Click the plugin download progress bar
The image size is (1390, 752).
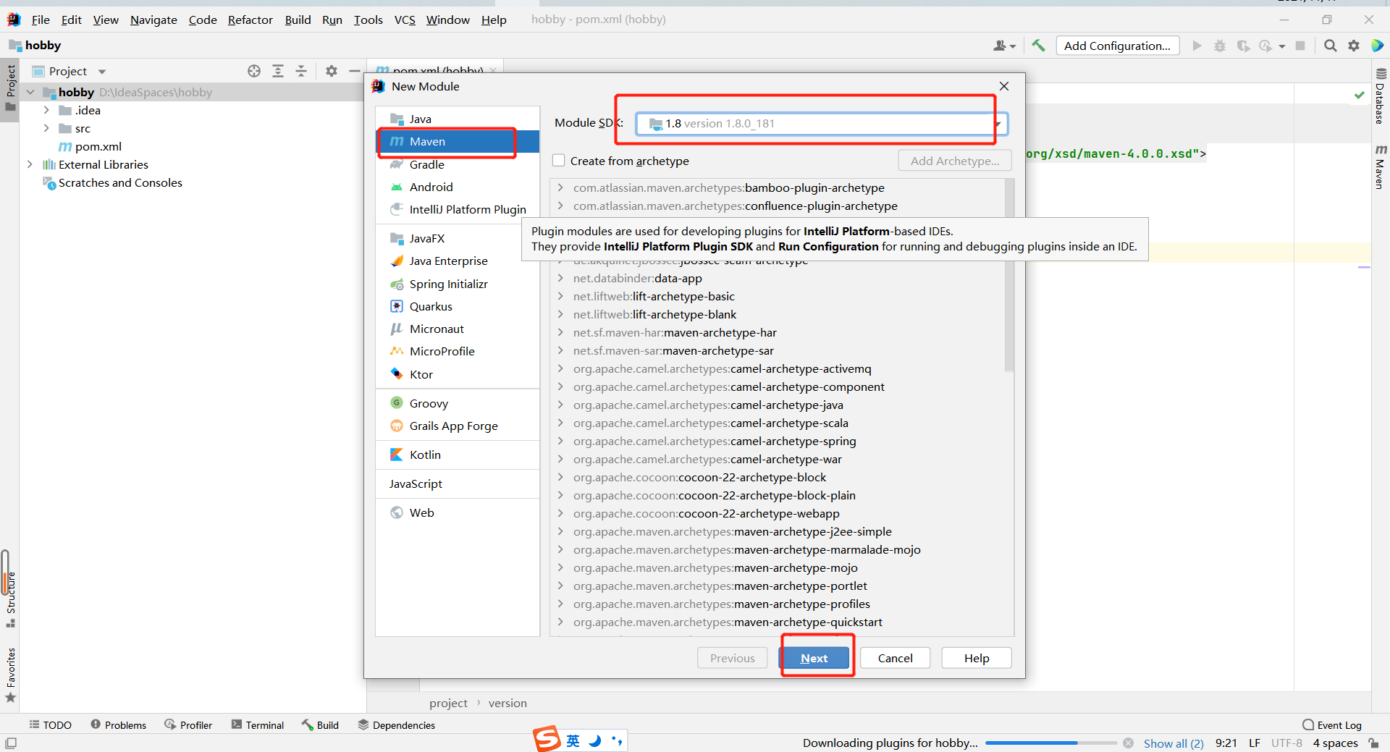[x=1050, y=743]
